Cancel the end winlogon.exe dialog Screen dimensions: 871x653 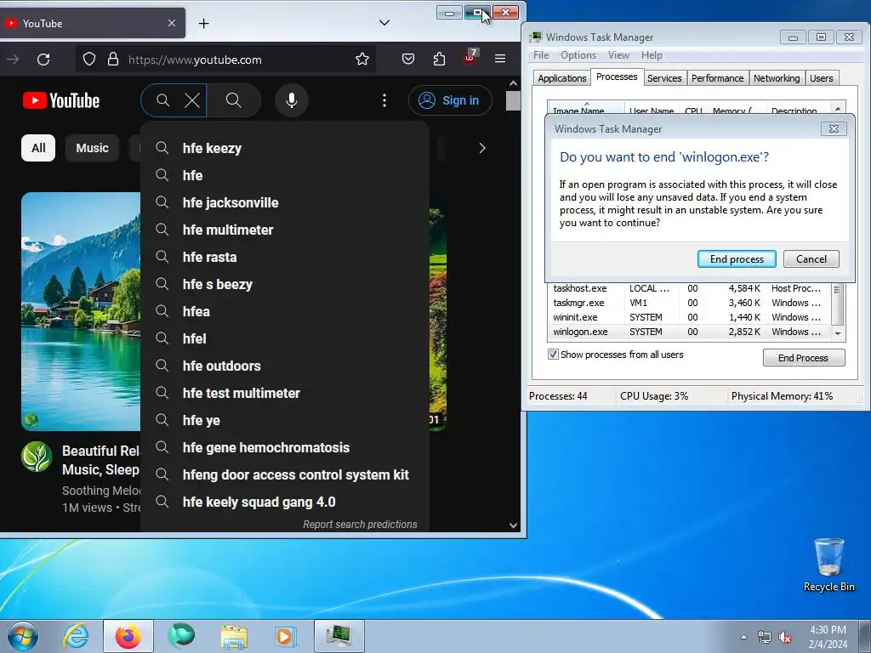[811, 258]
